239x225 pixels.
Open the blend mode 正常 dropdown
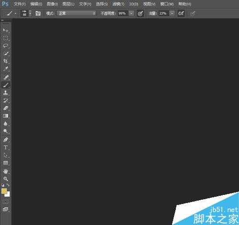[76, 13]
